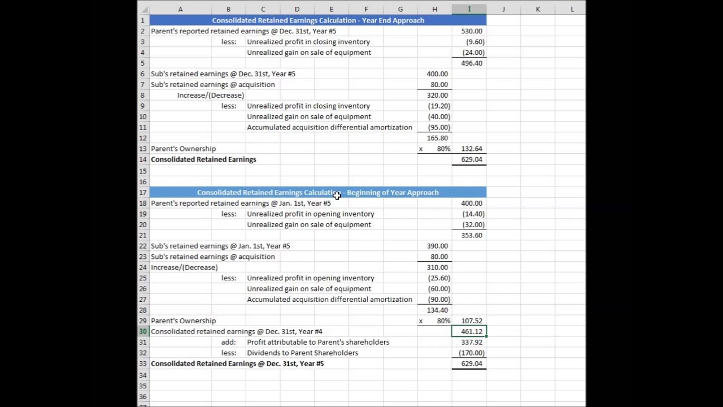Image resolution: width=723 pixels, height=407 pixels.
Task: Select cell with value (40.00)
Action: 434,116
